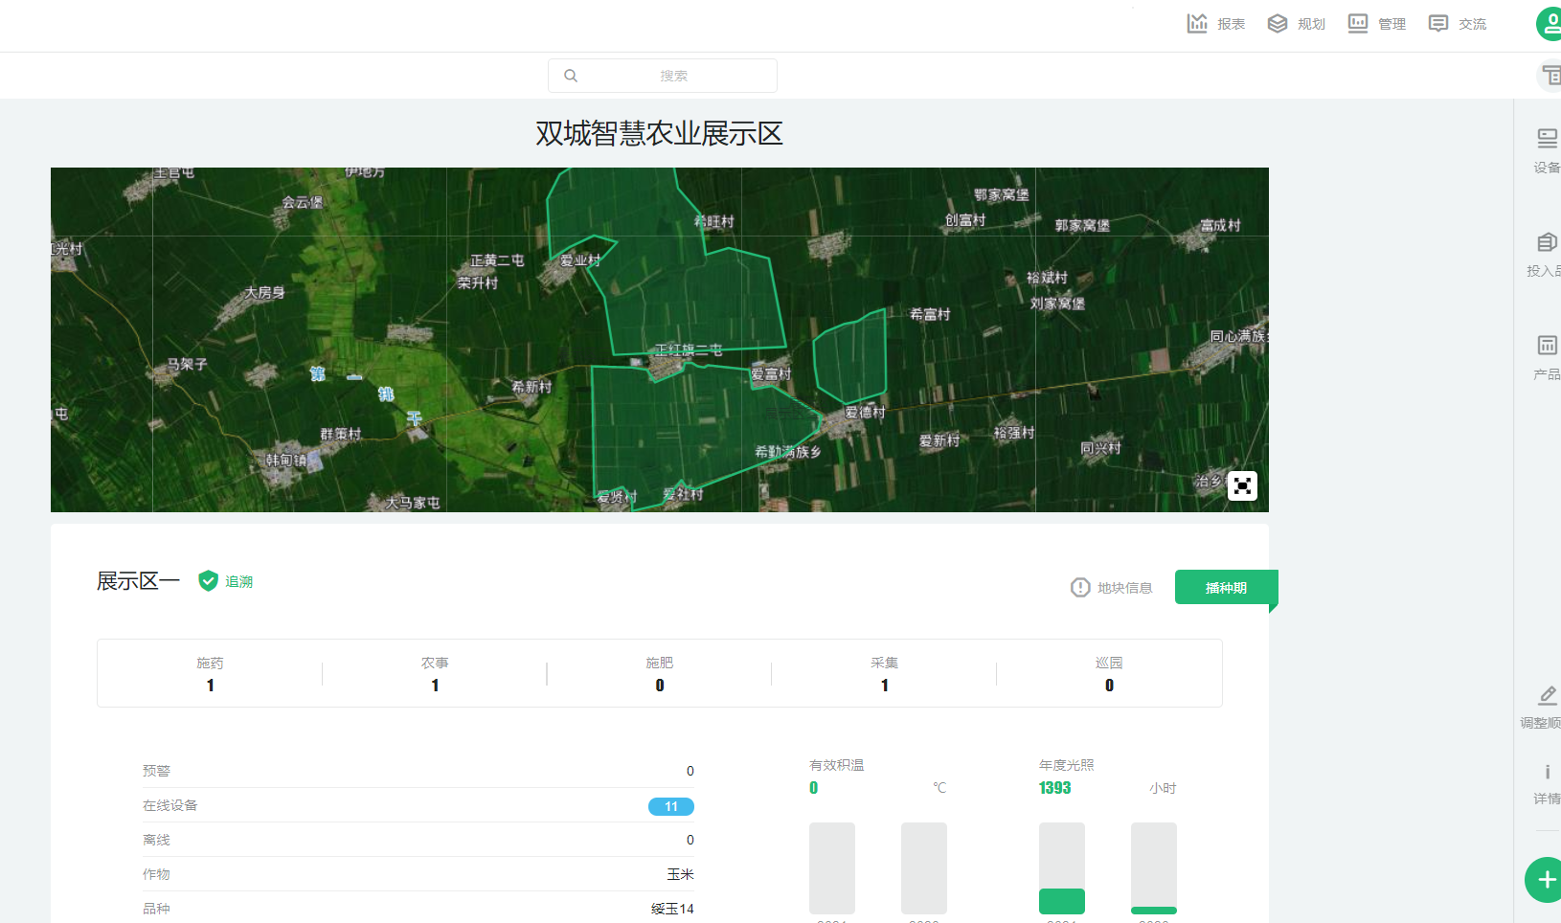Click the green user avatar icon

[x=1550, y=24]
